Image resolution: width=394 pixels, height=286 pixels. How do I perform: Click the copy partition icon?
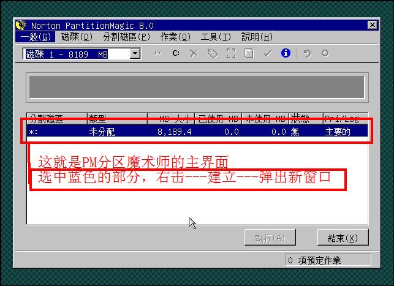click(249, 53)
